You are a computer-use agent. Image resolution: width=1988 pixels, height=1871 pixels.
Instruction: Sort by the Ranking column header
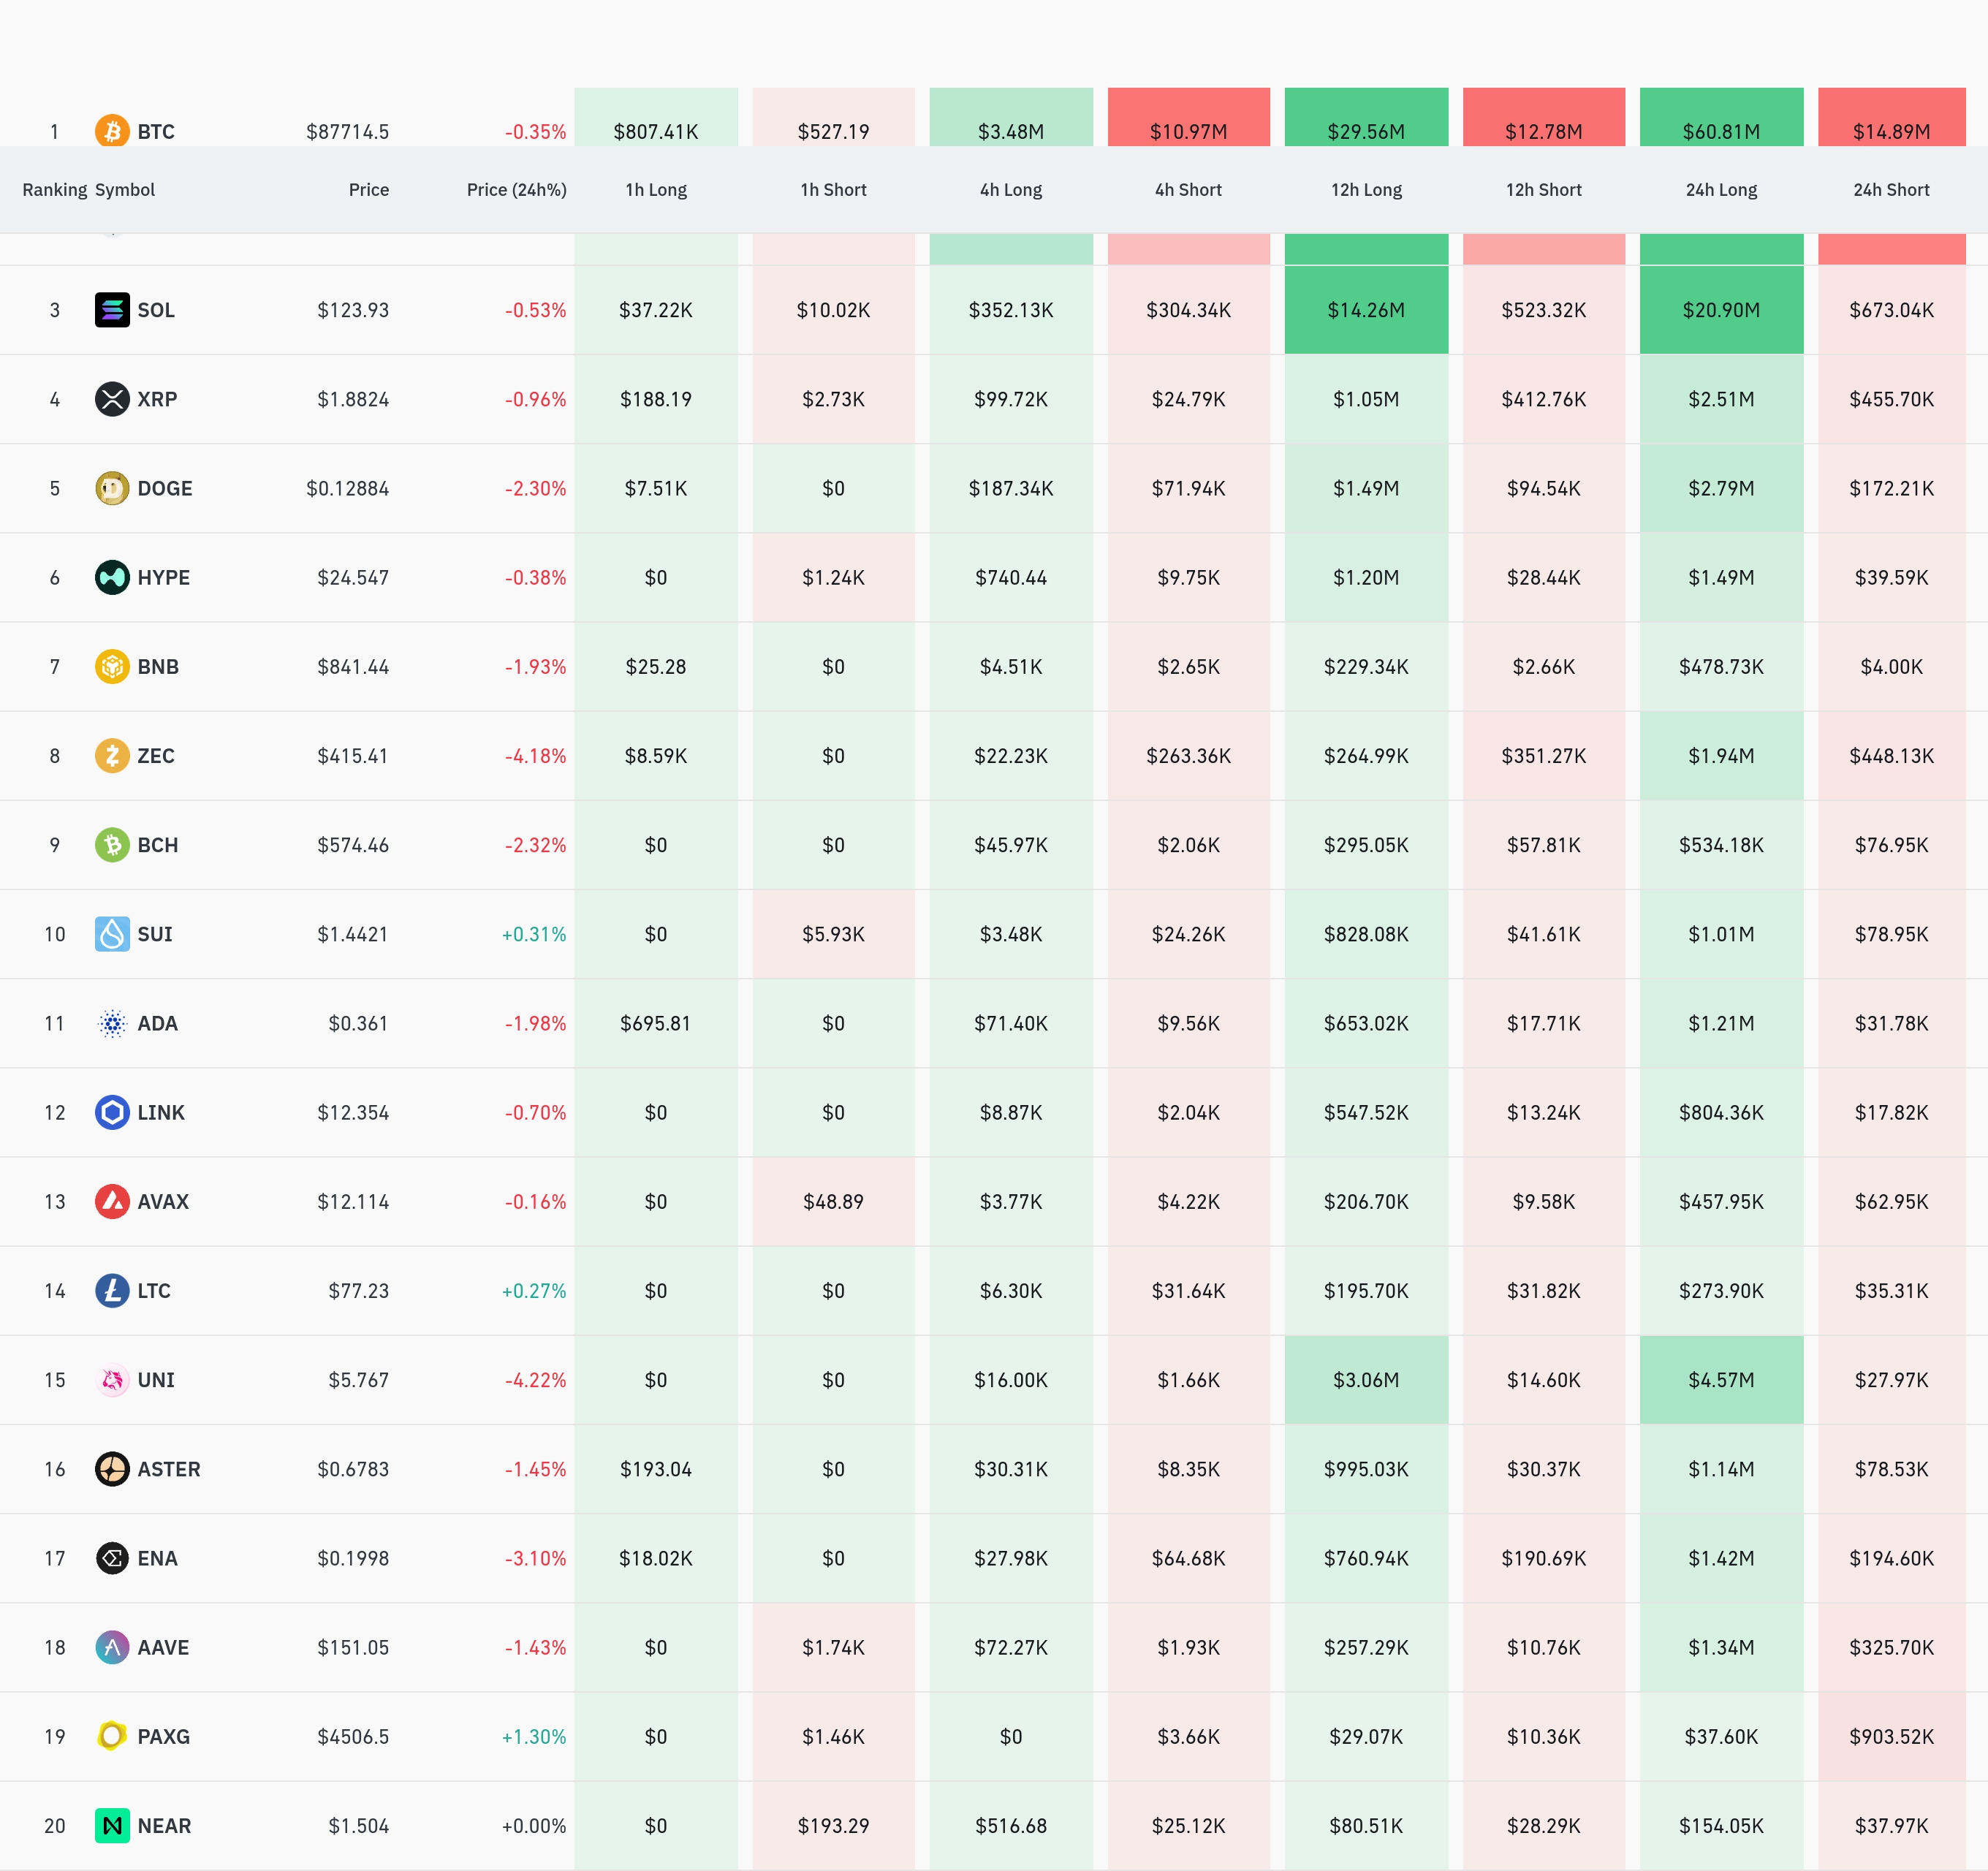(x=55, y=190)
